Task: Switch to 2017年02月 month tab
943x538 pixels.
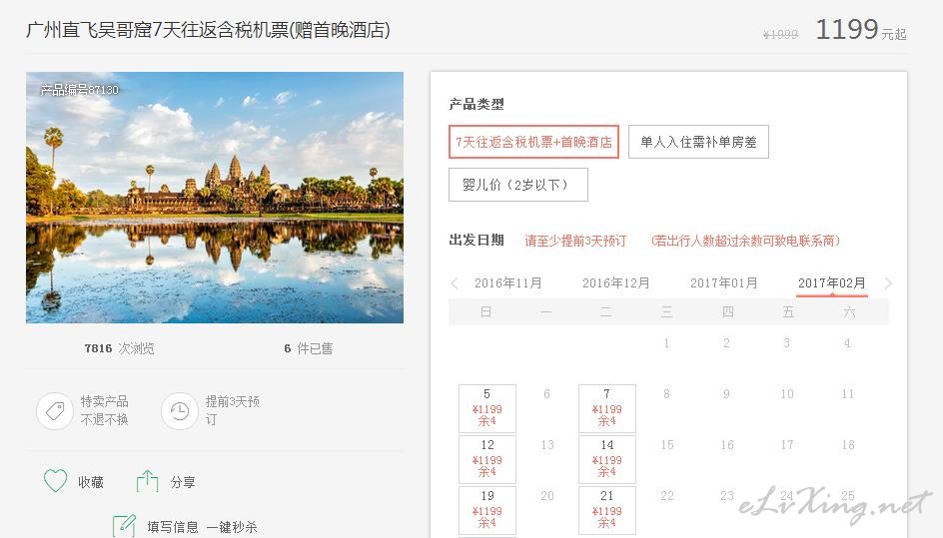Action: tap(832, 283)
